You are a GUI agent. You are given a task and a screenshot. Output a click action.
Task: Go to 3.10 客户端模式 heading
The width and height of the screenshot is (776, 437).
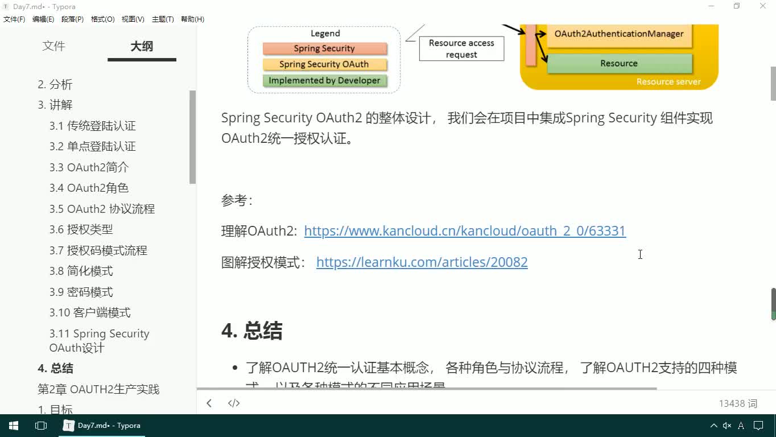point(90,312)
